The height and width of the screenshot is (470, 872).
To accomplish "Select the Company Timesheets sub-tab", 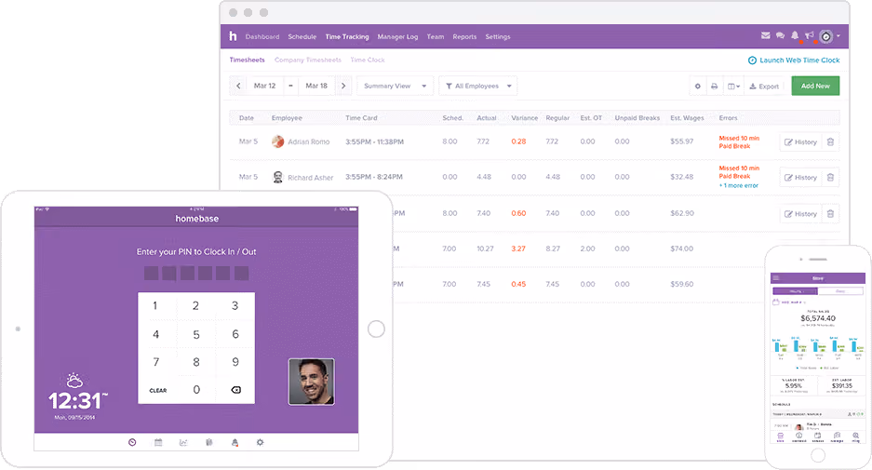I will 307,60.
